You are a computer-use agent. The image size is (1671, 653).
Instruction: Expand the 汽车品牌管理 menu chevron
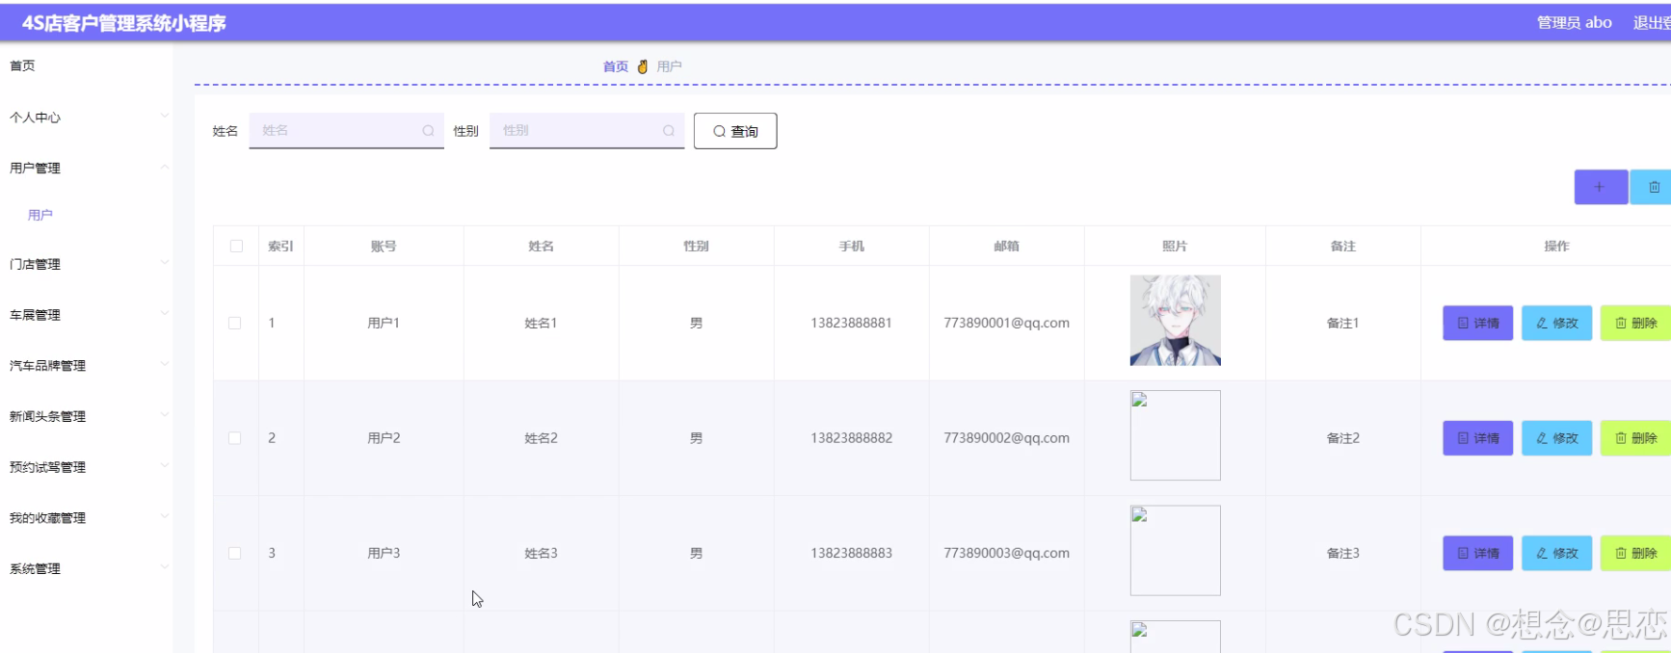click(164, 365)
